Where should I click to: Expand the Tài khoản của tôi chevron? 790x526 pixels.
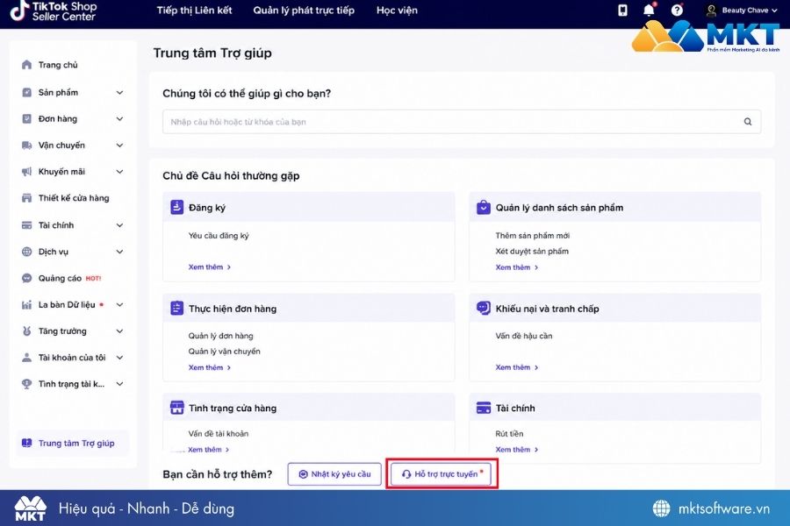tap(120, 358)
